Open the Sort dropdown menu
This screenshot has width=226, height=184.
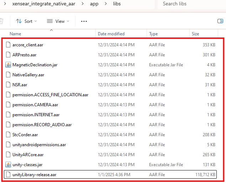(x=27, y=21)
